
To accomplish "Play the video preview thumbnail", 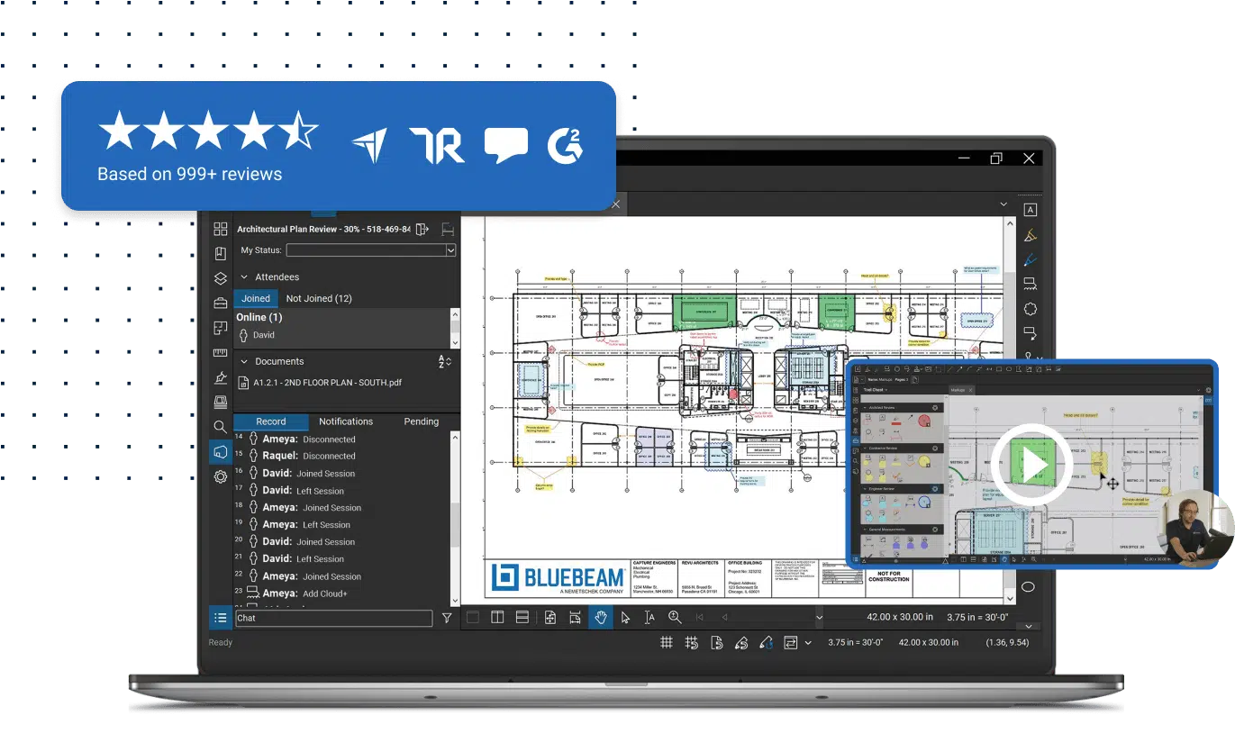I will [1031, 466].
